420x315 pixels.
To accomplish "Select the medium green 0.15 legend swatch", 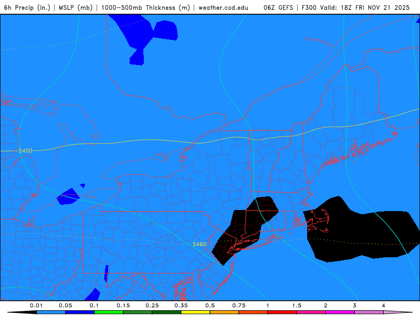I will (x=138, y=312).
